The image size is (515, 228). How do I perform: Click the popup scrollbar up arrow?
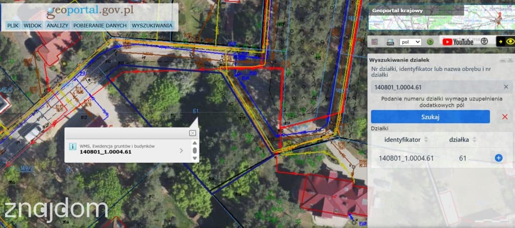[x=195, y=143]
